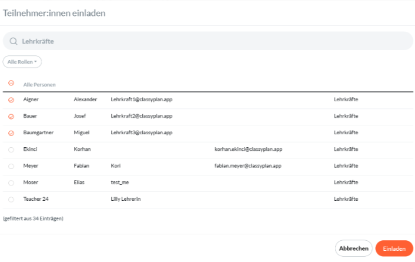Uncheck the Bauer row checkbox
This screenshot has width=415, height=262.
11,117
